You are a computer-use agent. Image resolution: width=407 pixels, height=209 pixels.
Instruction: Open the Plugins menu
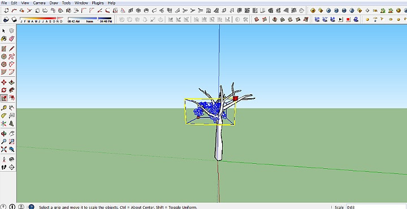(98, 3)
